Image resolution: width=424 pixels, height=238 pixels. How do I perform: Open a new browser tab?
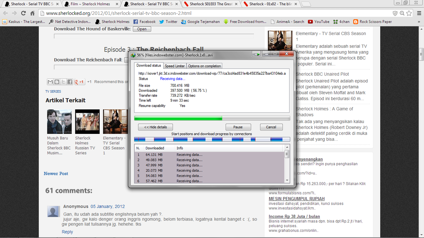coord(306,4)
